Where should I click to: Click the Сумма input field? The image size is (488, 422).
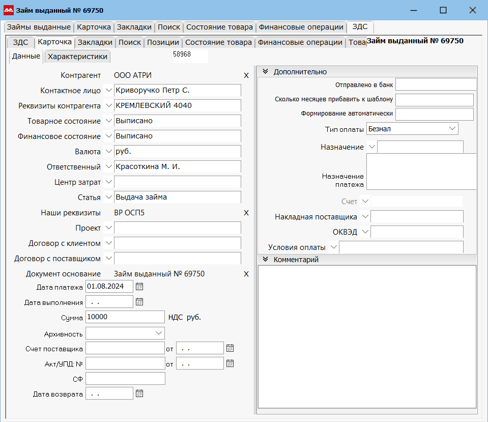(x=125, y=317)
